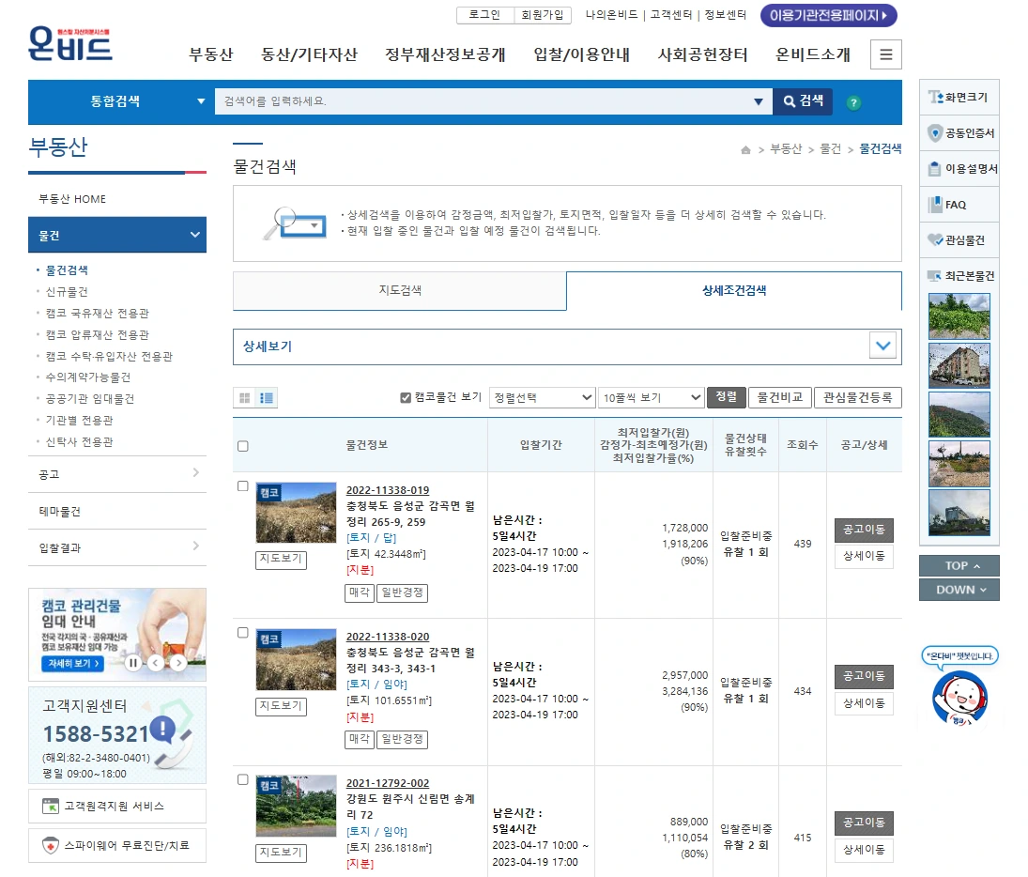Click the 관심물건 sidebar icon
This screenshot has height=877, width=1028.
(959, 239)
